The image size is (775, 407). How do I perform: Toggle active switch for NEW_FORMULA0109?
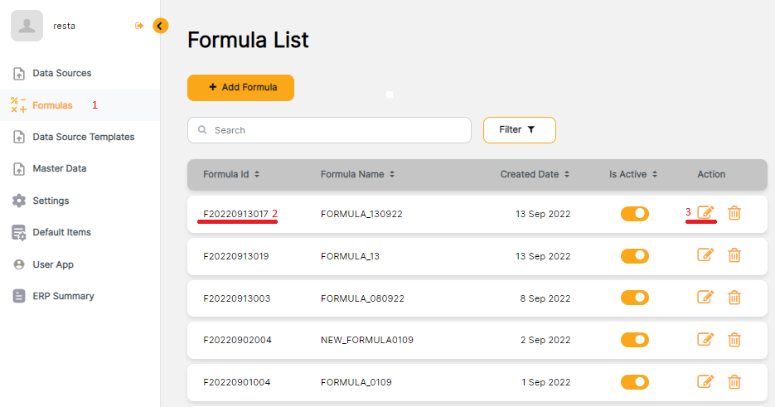635,339
